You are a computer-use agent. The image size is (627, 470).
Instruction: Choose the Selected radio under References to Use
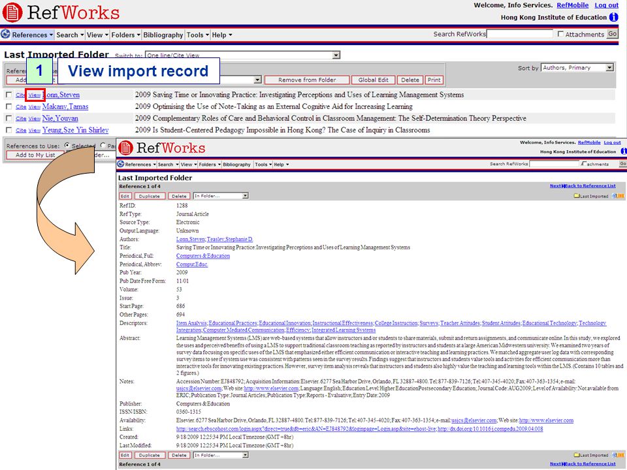(x=67, y=146)
